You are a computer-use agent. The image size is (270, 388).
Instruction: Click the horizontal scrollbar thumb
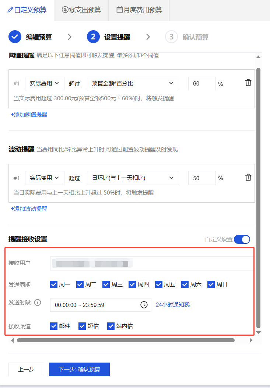coord(126,340)
